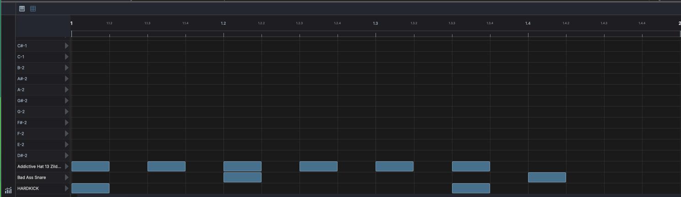Preview the Bad Ass Snare sample

[67, 177]
